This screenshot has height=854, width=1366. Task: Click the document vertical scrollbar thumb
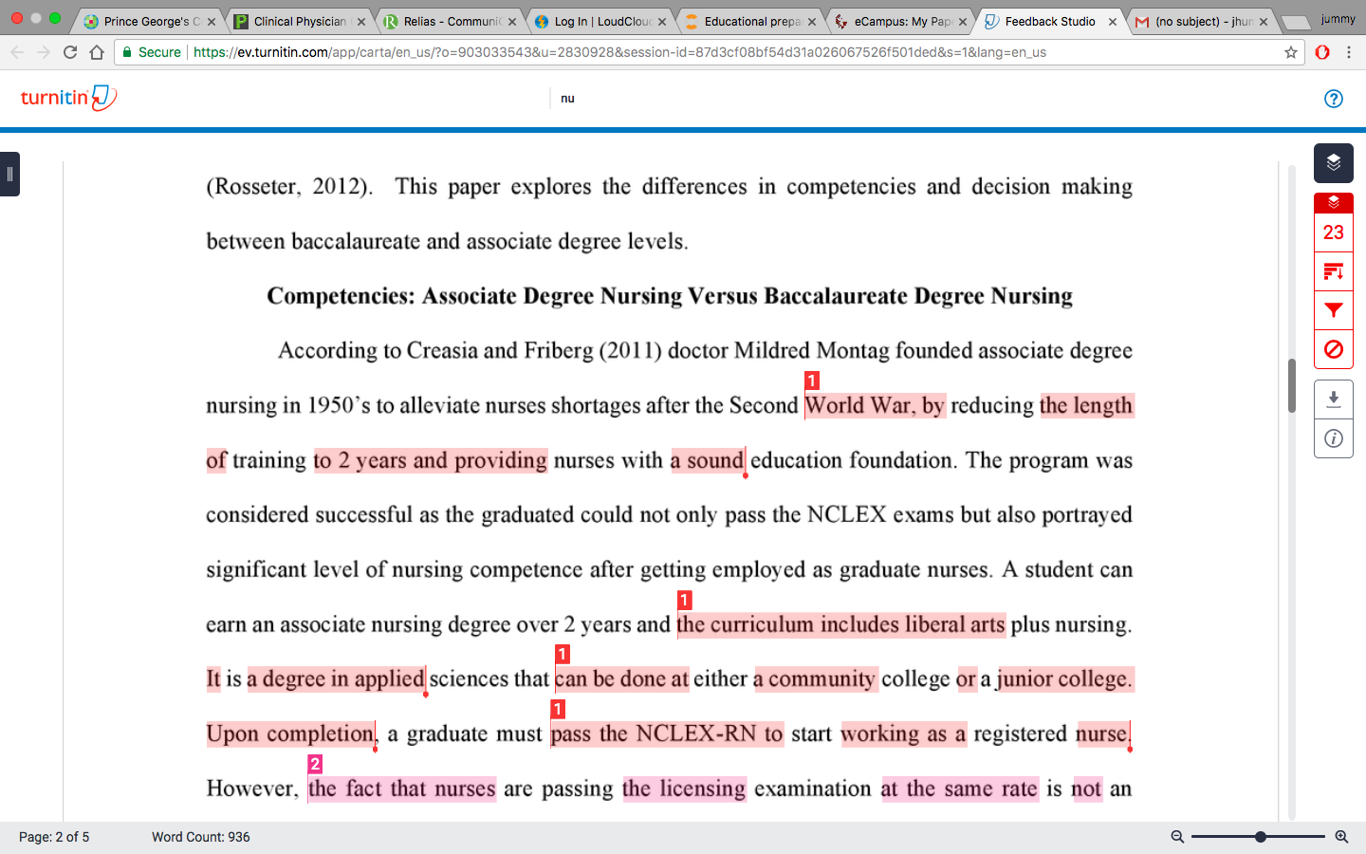[1291, 385]
